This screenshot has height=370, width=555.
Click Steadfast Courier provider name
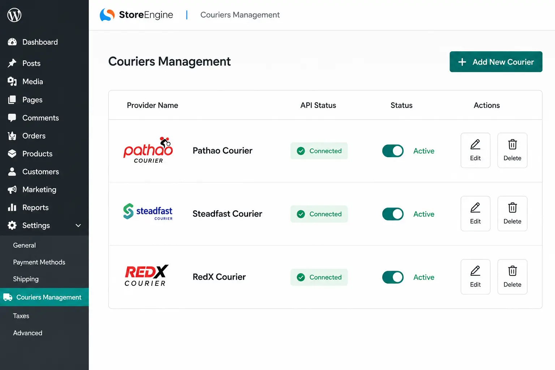tap(227, 214)
